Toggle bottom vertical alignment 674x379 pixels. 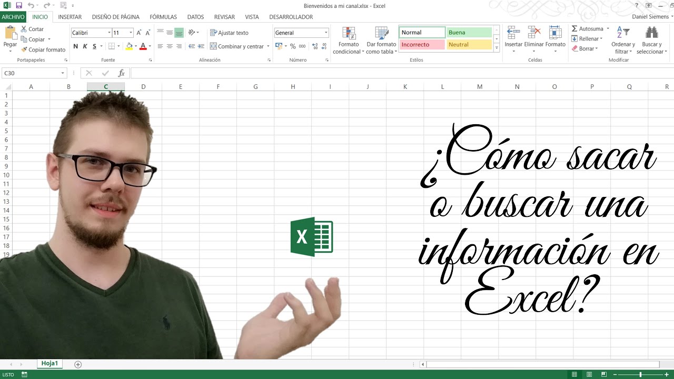click(x=179, y=33)
